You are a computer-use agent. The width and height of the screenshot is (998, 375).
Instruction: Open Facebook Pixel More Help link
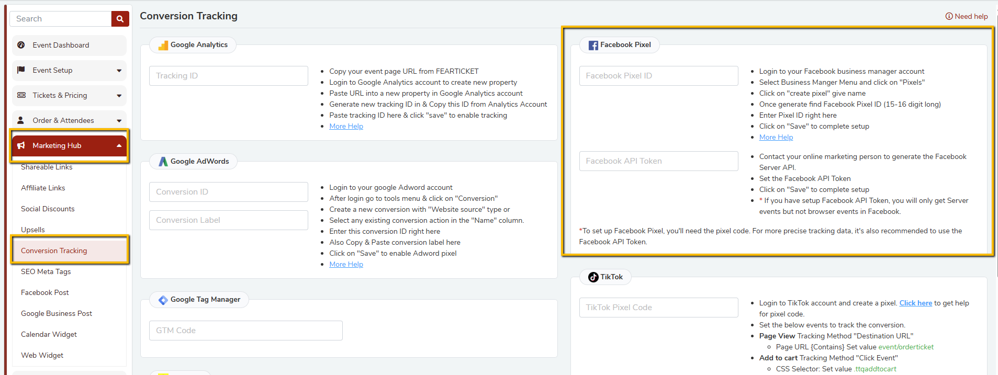[776, 137]
